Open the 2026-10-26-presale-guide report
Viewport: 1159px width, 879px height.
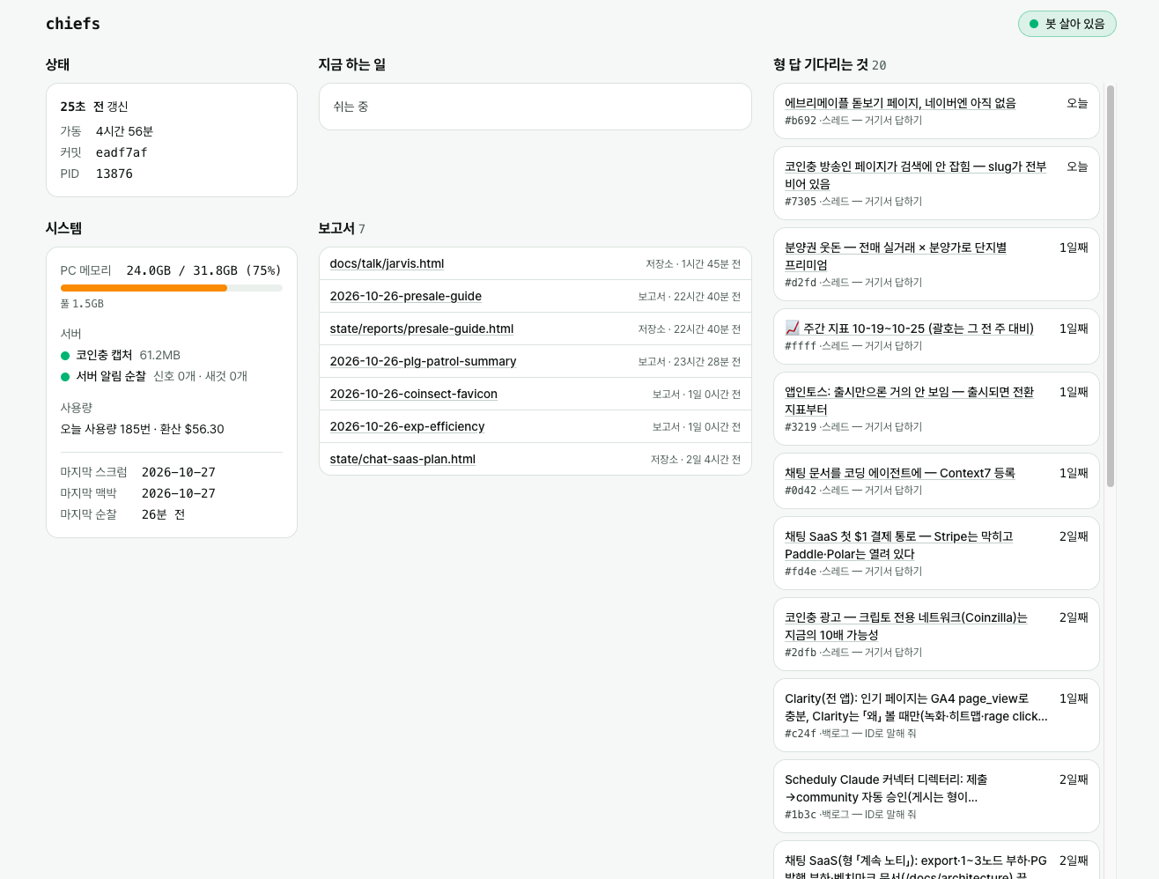tap(406, 296)
